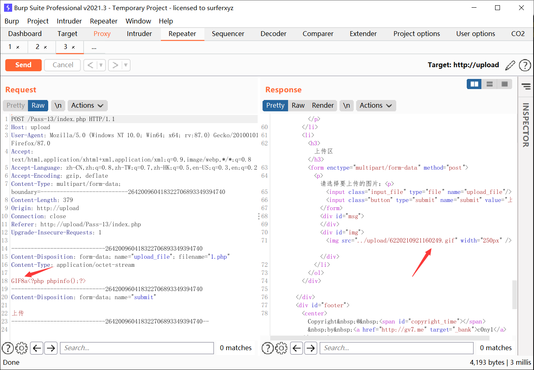Go to next match in Request search
This screenshot has width=534, height=370.
click(x=51, y=348)
